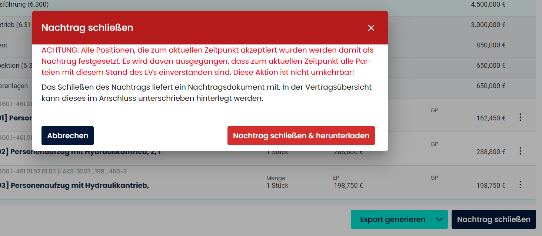Confirm with Nachtrag schließen & herunterladen

[301, 136]
